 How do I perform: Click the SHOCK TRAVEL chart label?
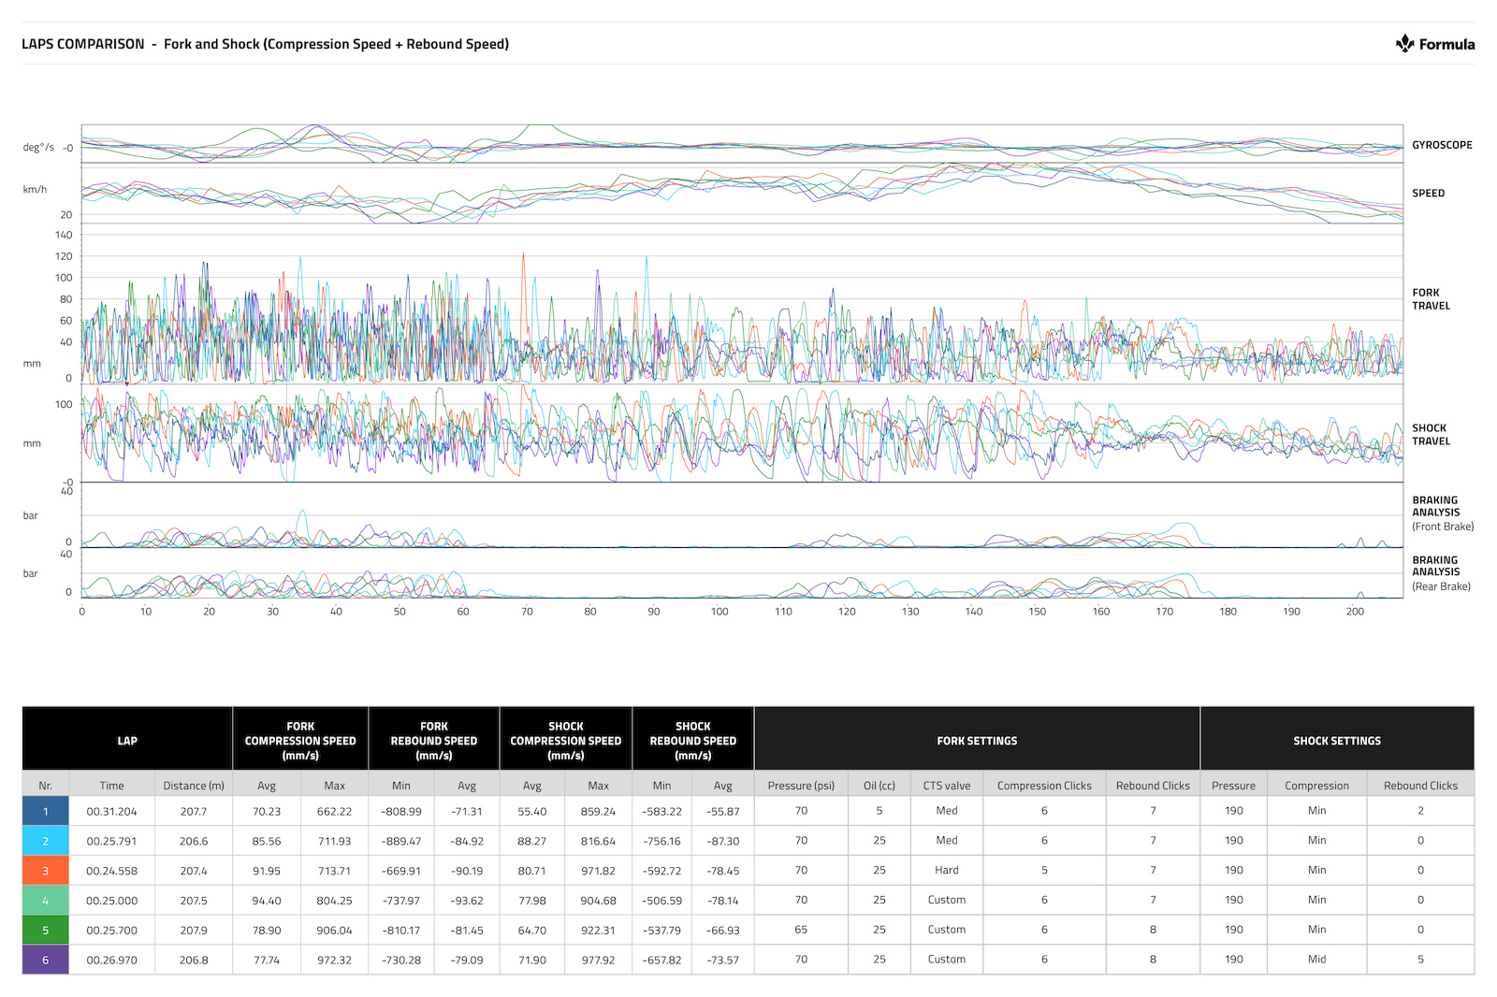[x=1431, y=435]
